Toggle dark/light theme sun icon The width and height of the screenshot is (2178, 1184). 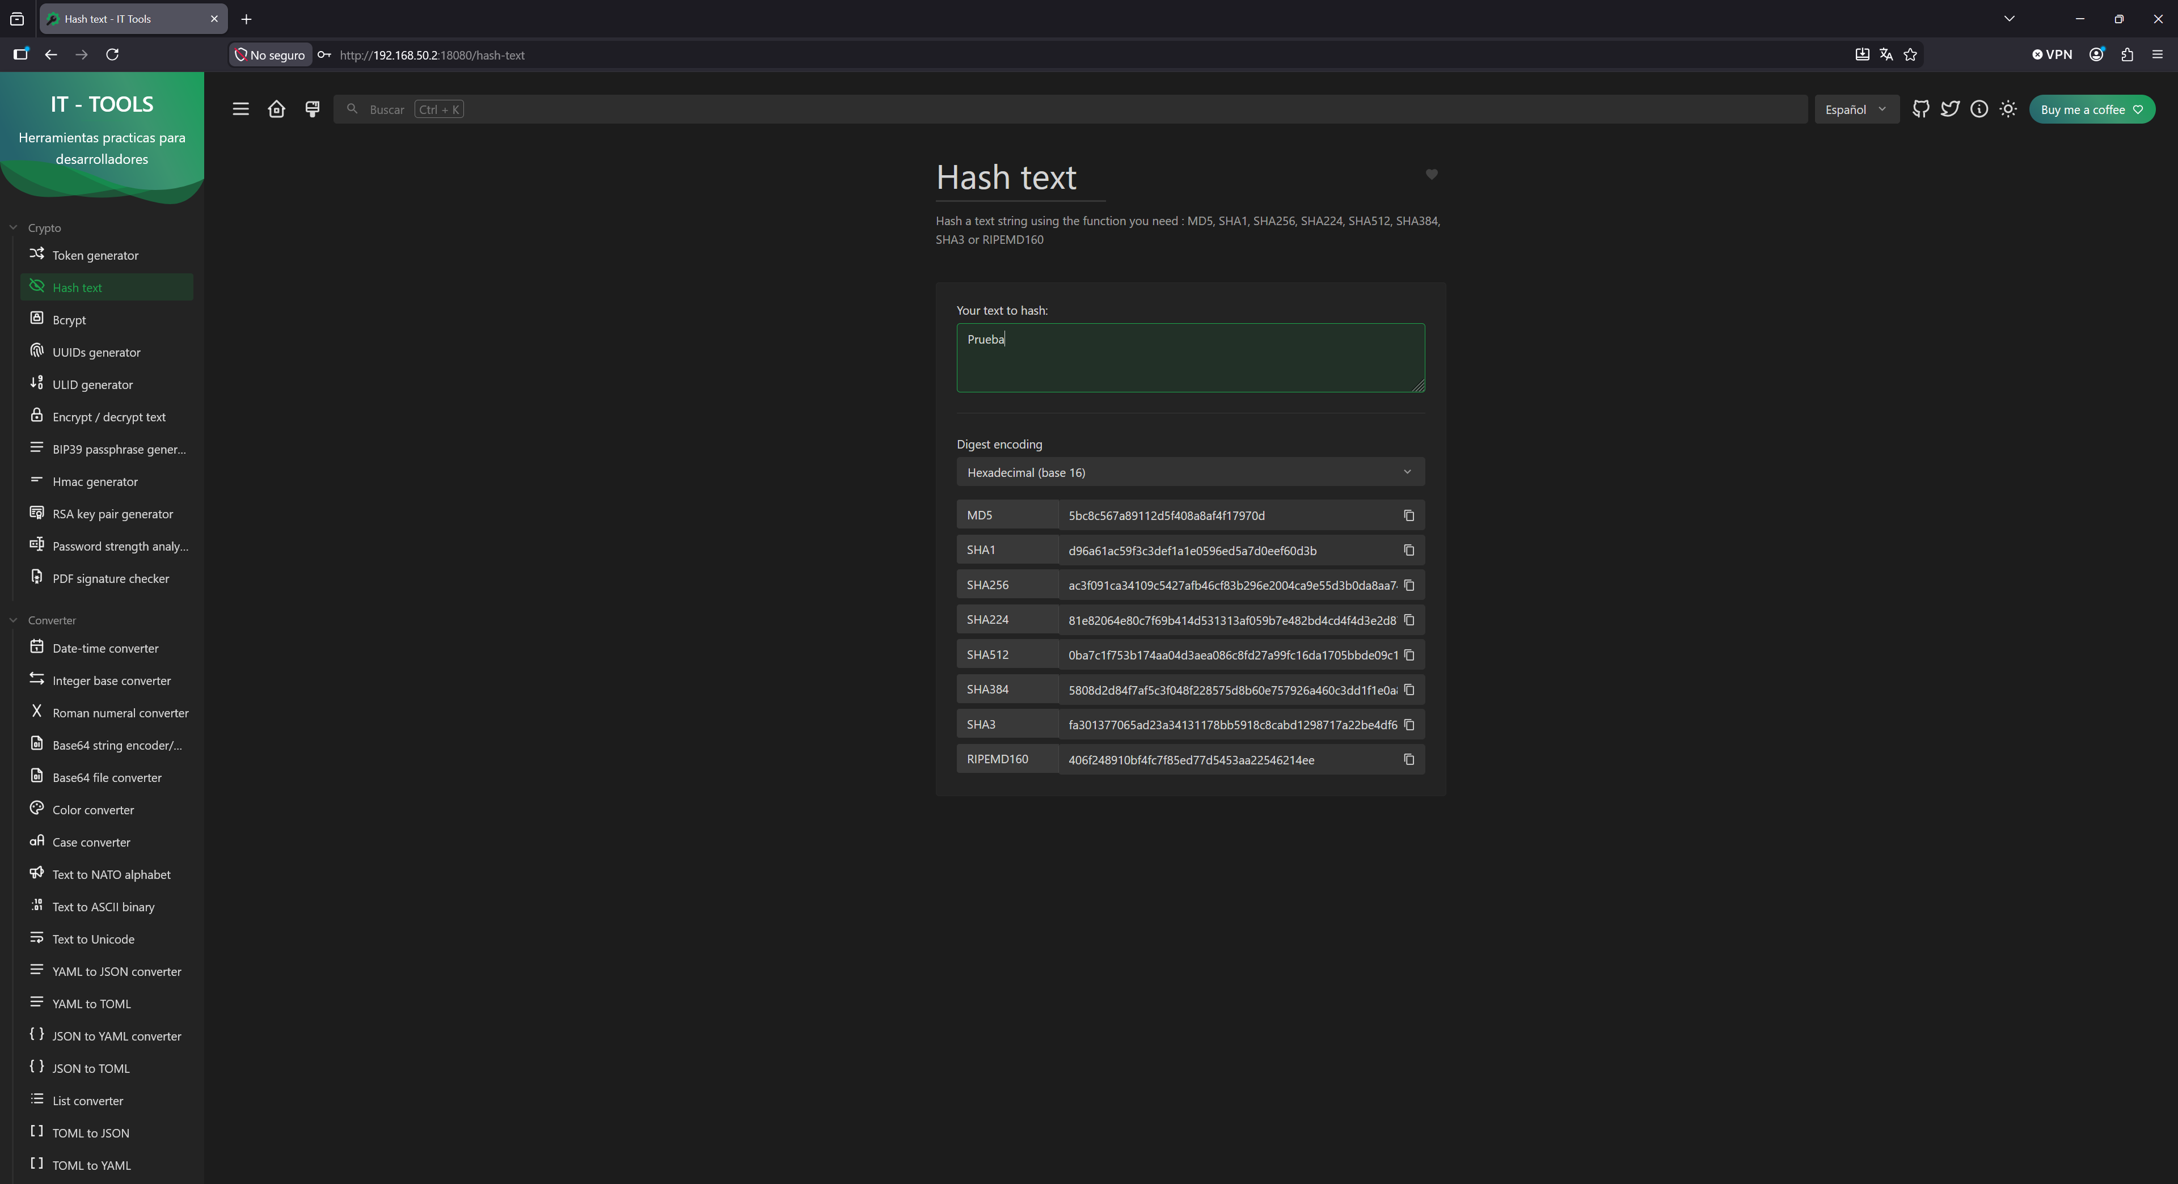2008,109
